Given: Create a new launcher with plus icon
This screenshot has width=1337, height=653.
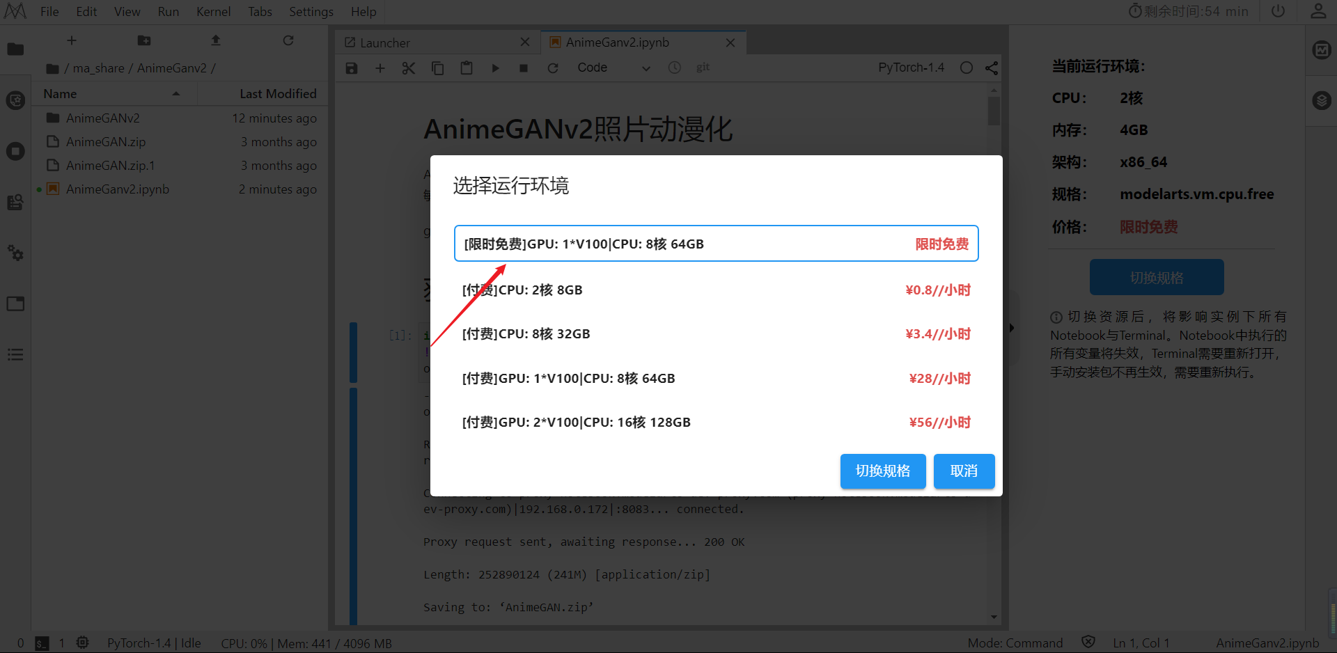Looking at the screenshot, I should pos(71,40).
